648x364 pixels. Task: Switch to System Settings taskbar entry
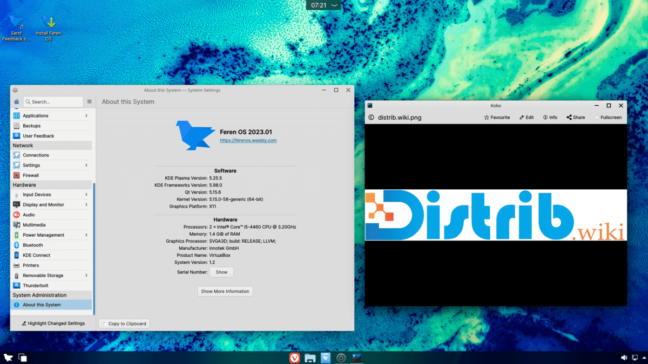pyautogui.click(x=341, y=358)
